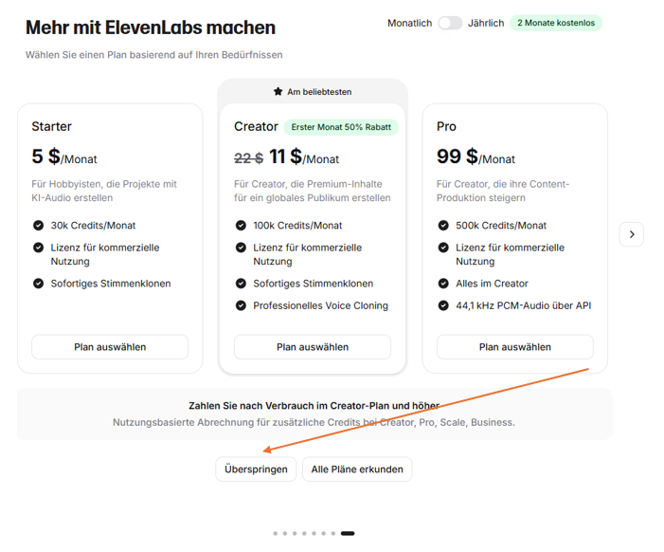Click the first pagination dot at the bottom

(x=276, y=533)
